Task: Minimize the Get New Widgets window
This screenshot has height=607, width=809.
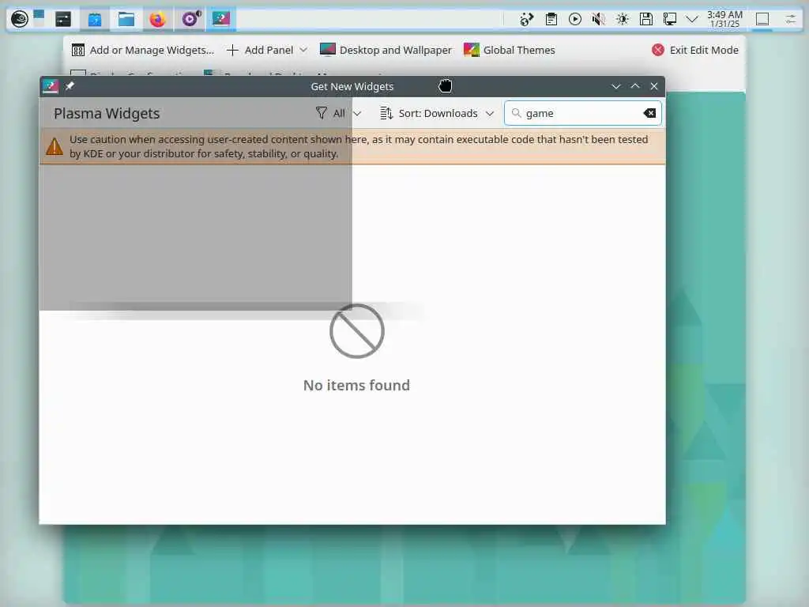Action: pos(615,86)
